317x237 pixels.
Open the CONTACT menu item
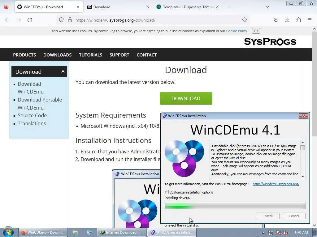pyautogui.click(x=146, y=55)
